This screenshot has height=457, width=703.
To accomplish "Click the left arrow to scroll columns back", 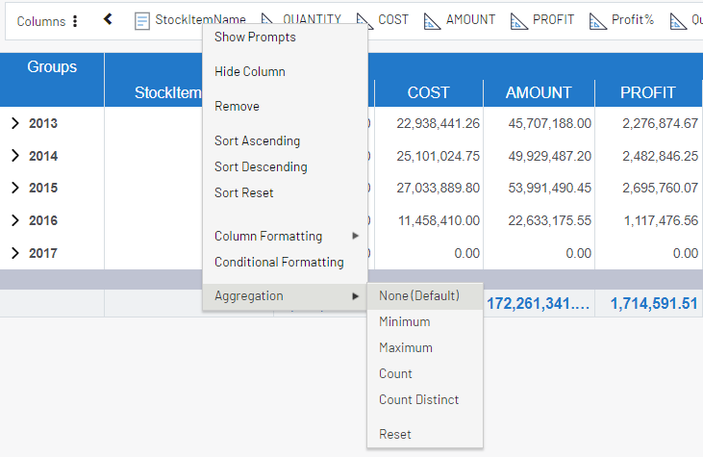I will (108, 19).
